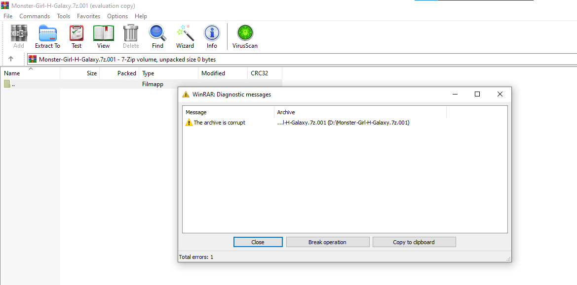The image size is (577, 285).
Task: Select the '..' parent folder row
Action: pyautogui.click(x=141, y=84)
